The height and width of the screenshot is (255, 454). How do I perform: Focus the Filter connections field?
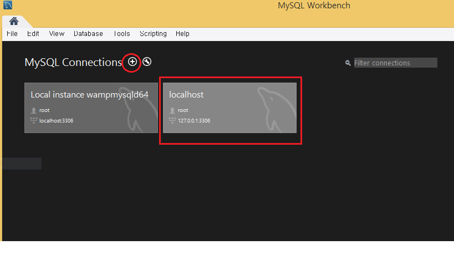[395, 63]
